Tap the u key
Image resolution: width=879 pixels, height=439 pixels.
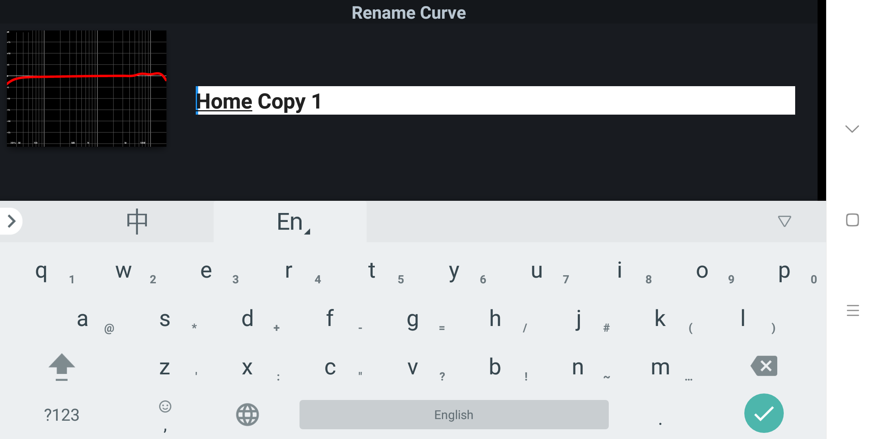click(x=537, y=271)
